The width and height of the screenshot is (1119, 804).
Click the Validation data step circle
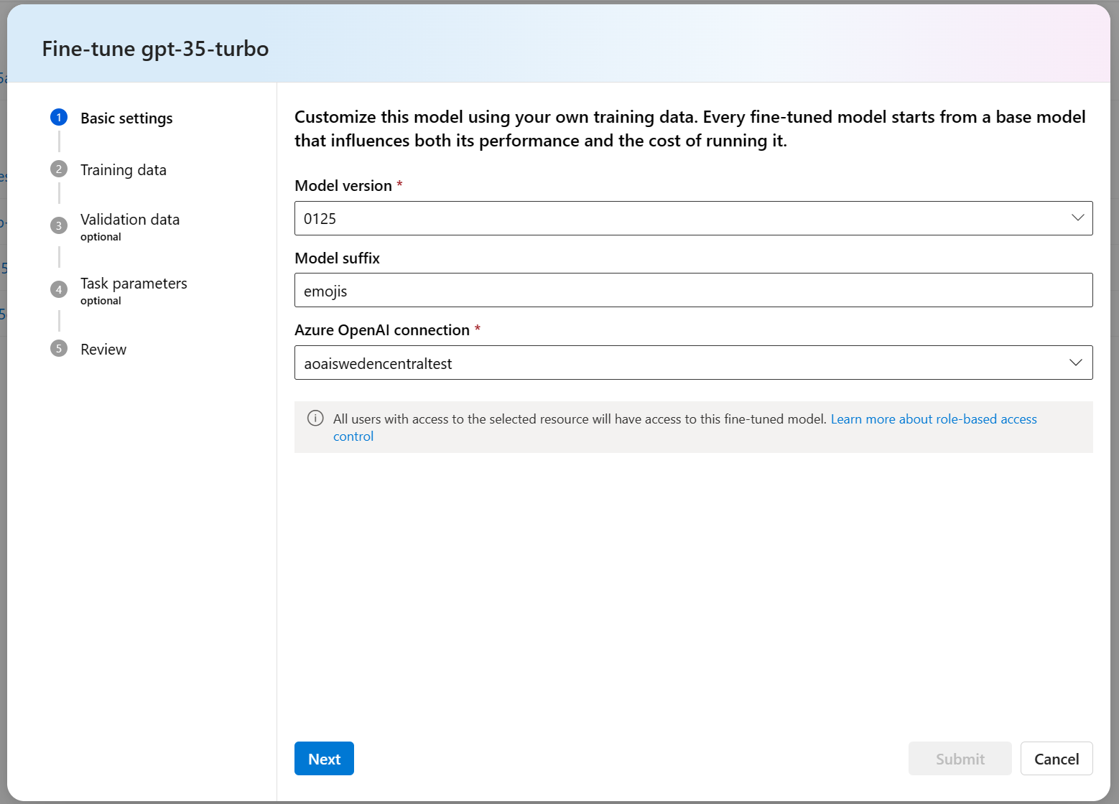[x=58, y=225]
